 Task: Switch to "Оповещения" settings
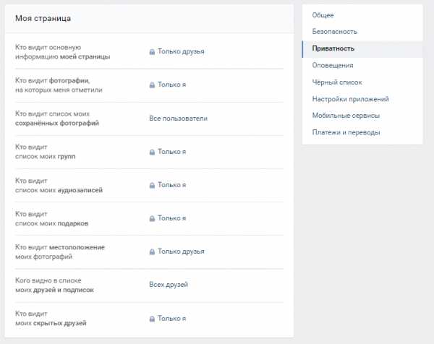click(333, 65)
